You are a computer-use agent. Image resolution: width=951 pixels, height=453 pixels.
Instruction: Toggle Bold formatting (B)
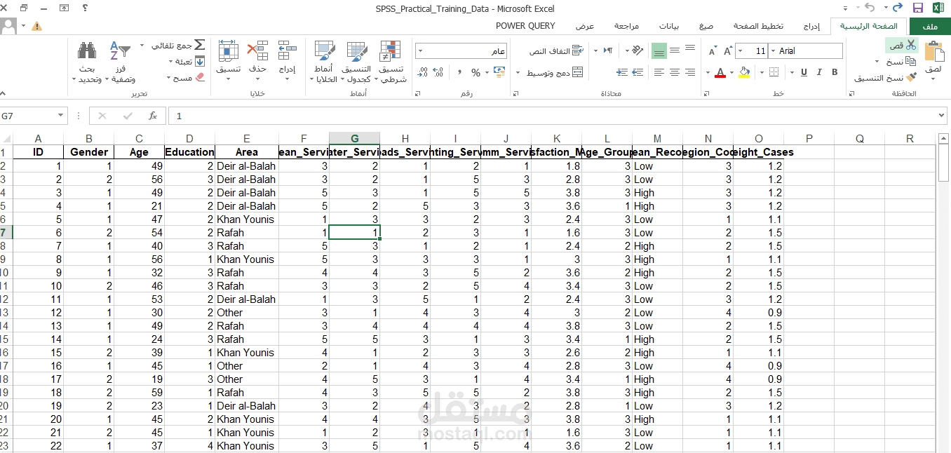[x=835, y=72]
